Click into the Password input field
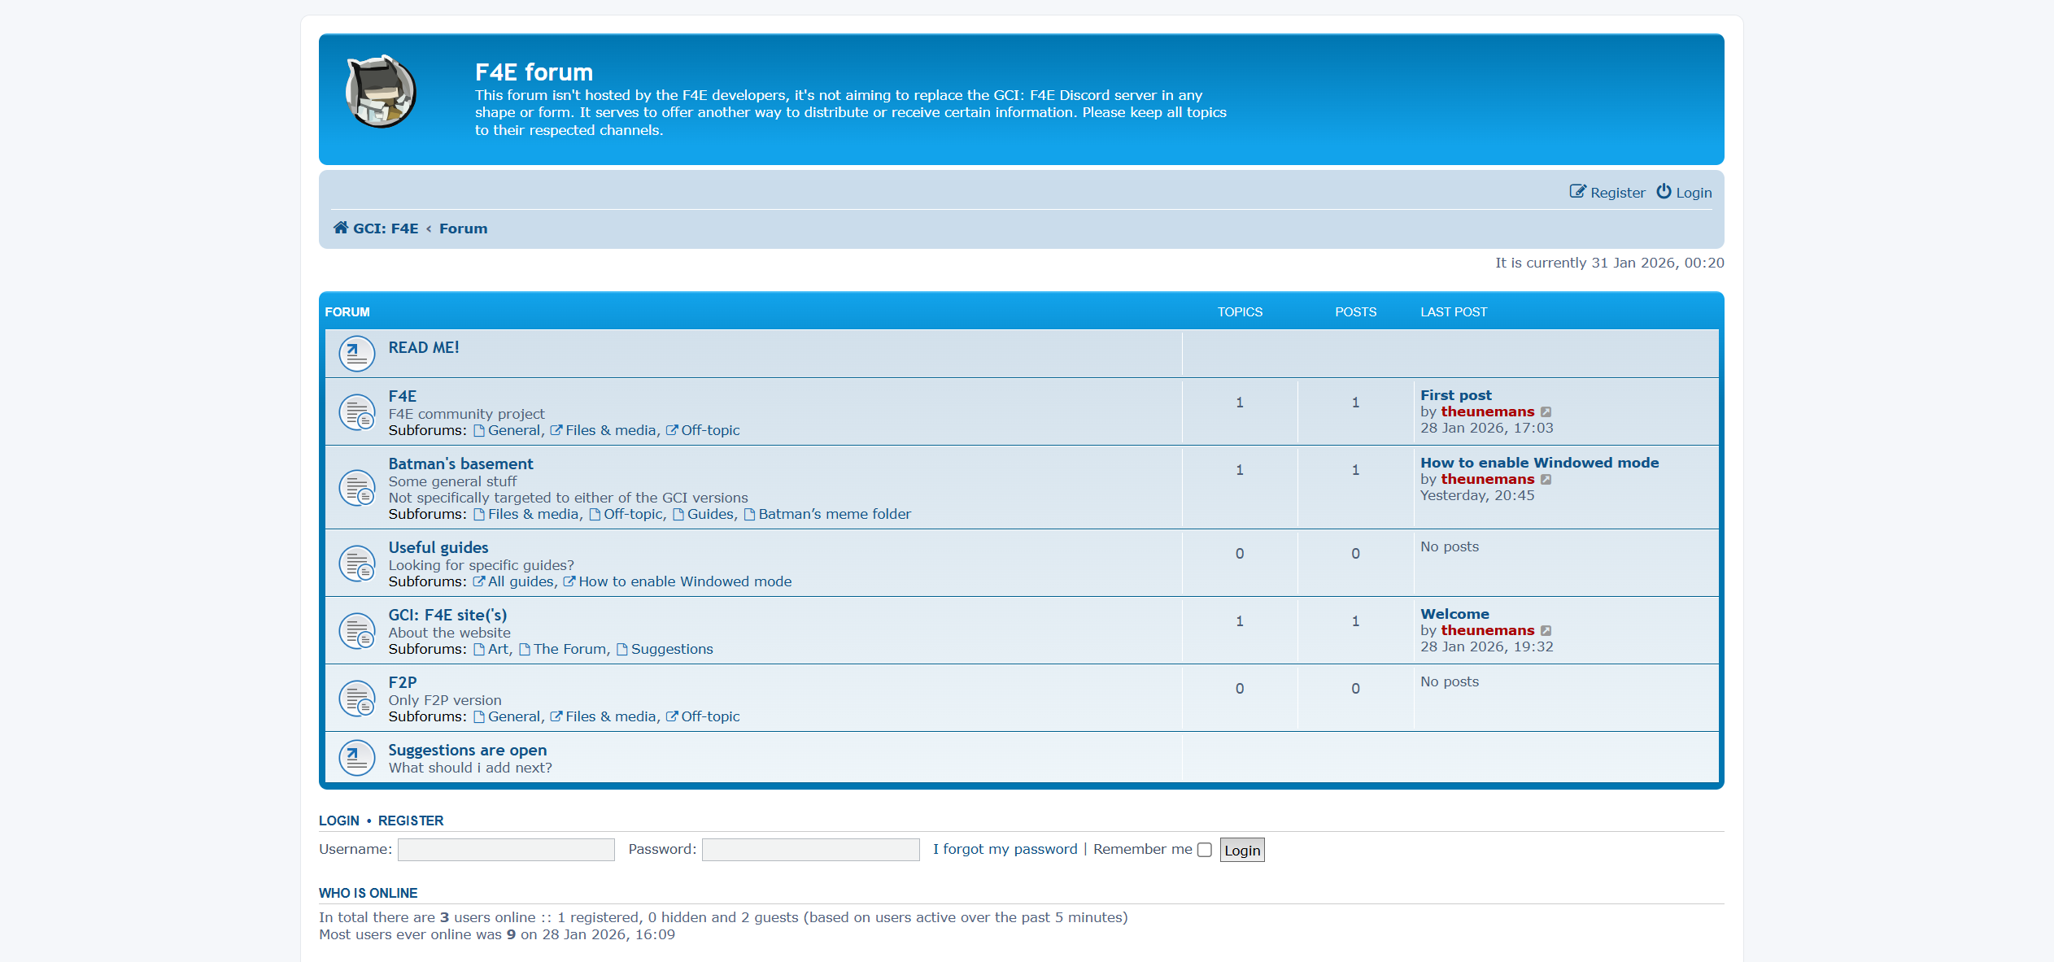The image size is (2054, 962). point(810,850)
